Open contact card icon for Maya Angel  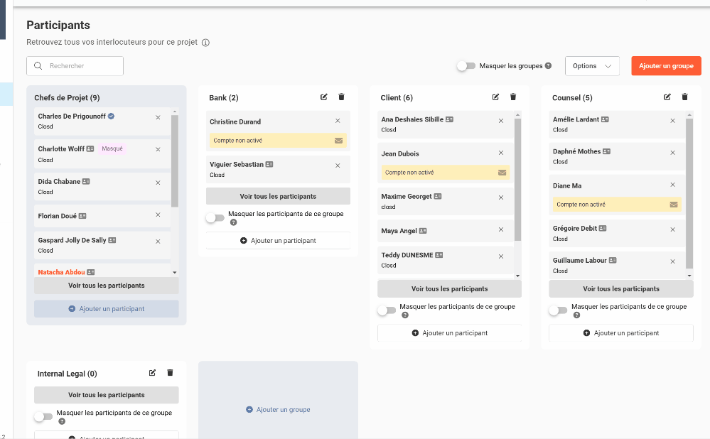click(423, 231)
